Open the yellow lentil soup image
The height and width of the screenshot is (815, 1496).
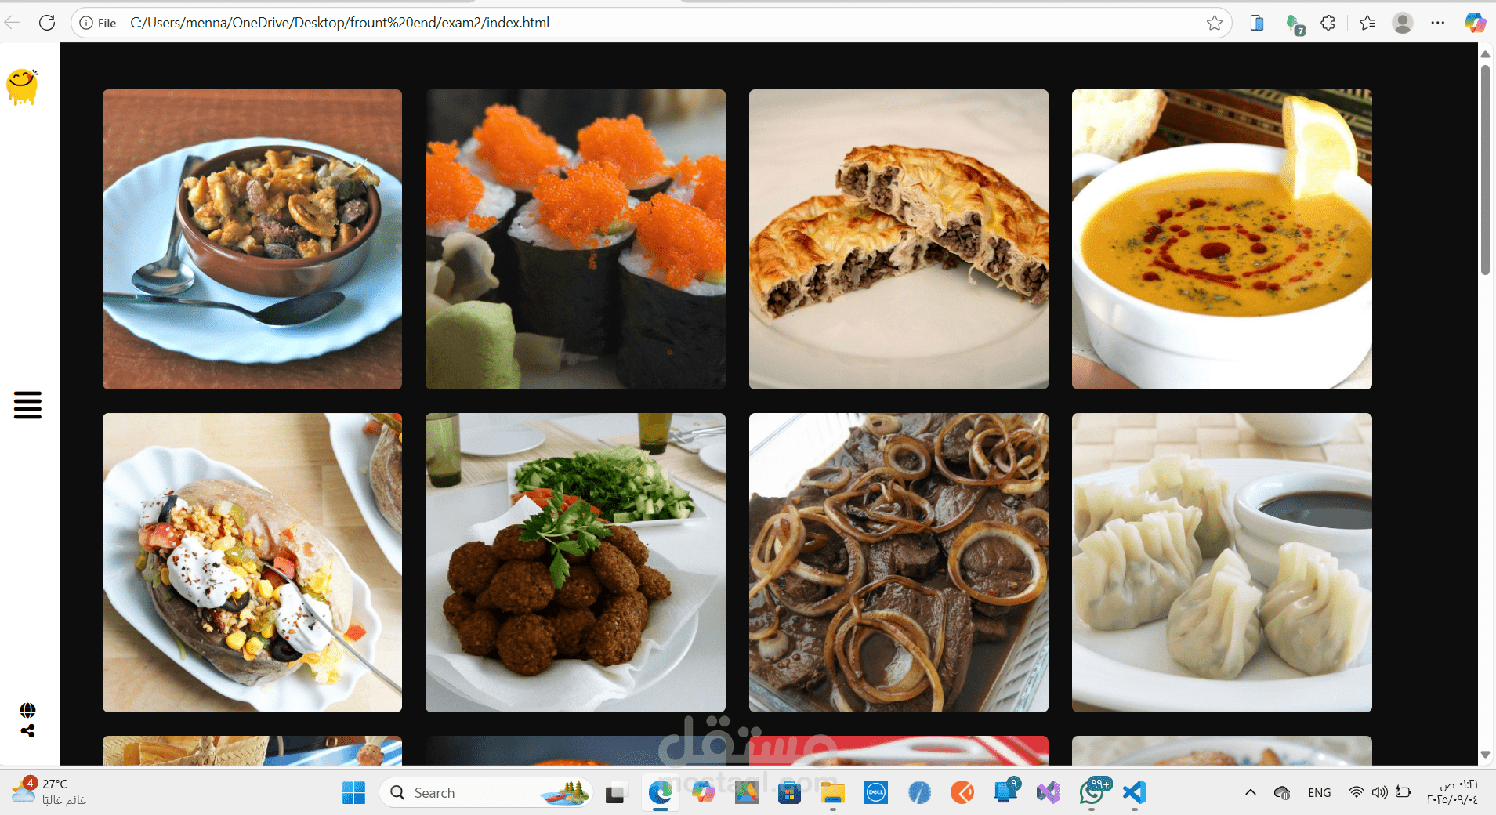point(1222,239)
